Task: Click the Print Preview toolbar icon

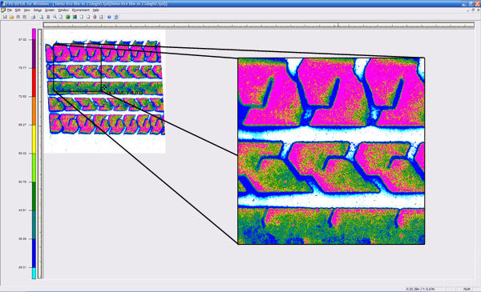Action: [41, 17]
